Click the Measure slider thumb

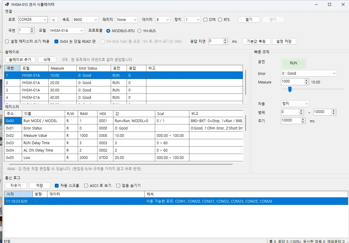pos(290,89)
